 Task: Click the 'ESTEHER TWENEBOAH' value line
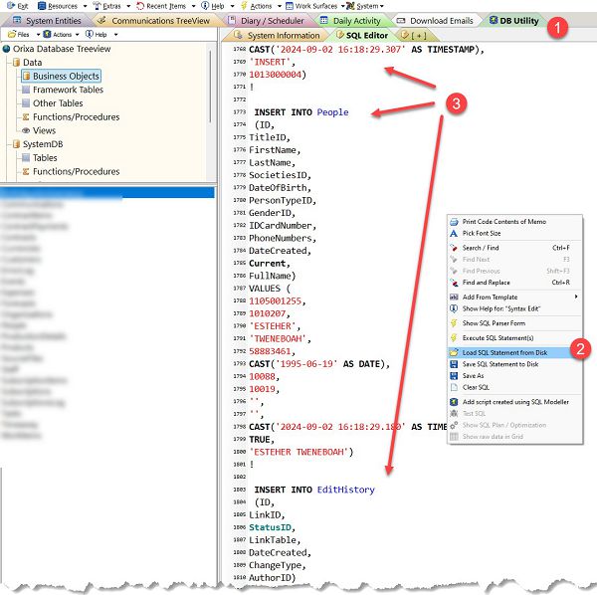(301, 452)
